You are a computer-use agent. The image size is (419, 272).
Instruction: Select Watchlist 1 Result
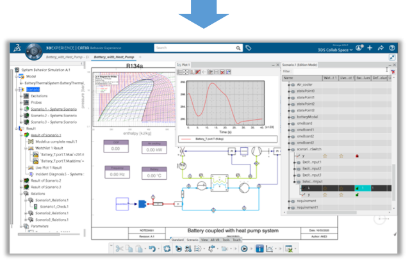pos(49,148)
